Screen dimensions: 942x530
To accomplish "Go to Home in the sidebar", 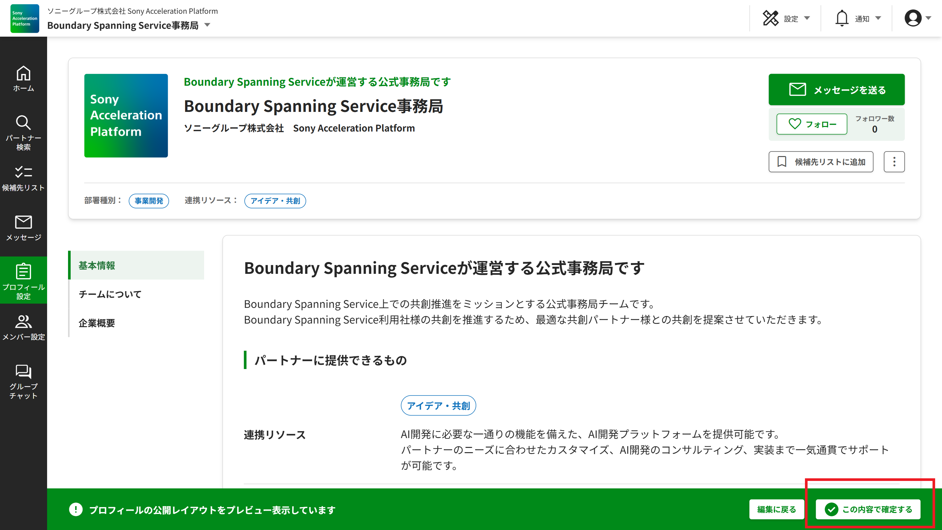I will click(24, 79).
